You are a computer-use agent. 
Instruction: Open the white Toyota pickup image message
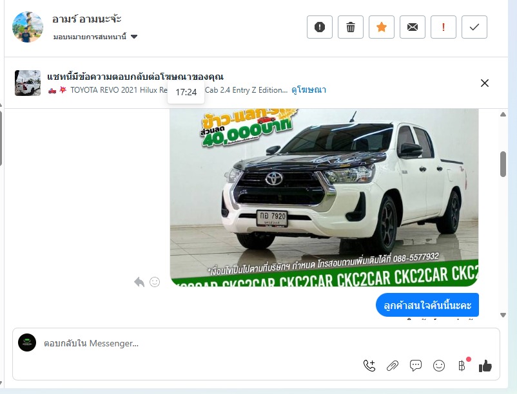pos(324,198)
